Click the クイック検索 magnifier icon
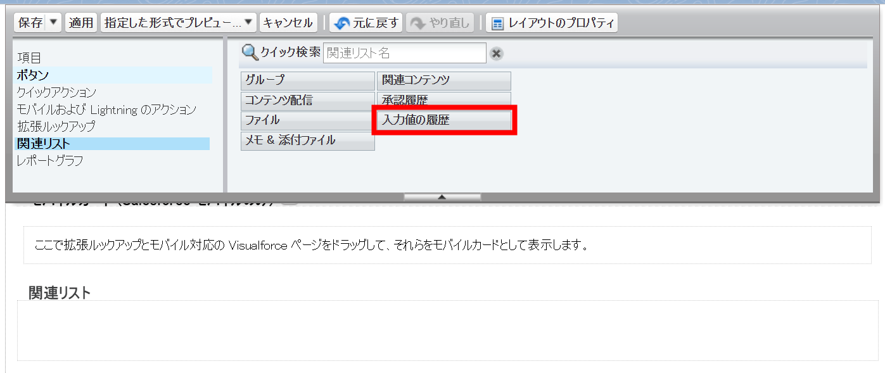885x373 pixels. [x=250, y=53]
